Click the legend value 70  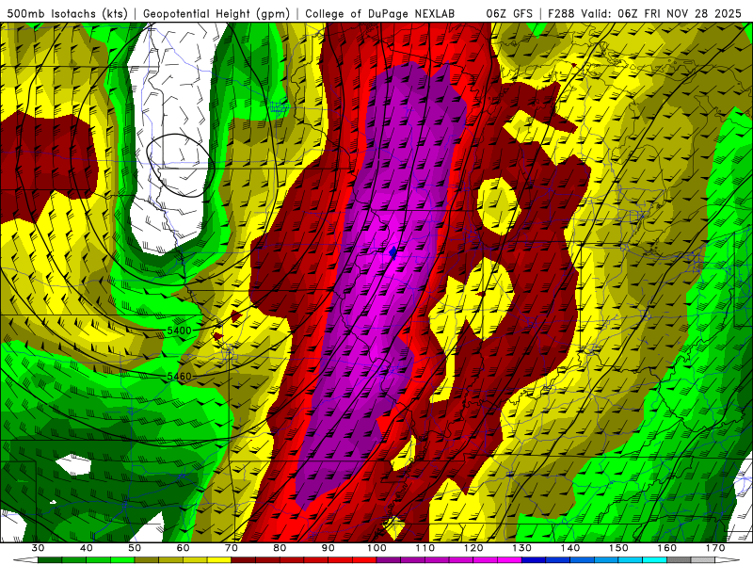tap(232, 548)
